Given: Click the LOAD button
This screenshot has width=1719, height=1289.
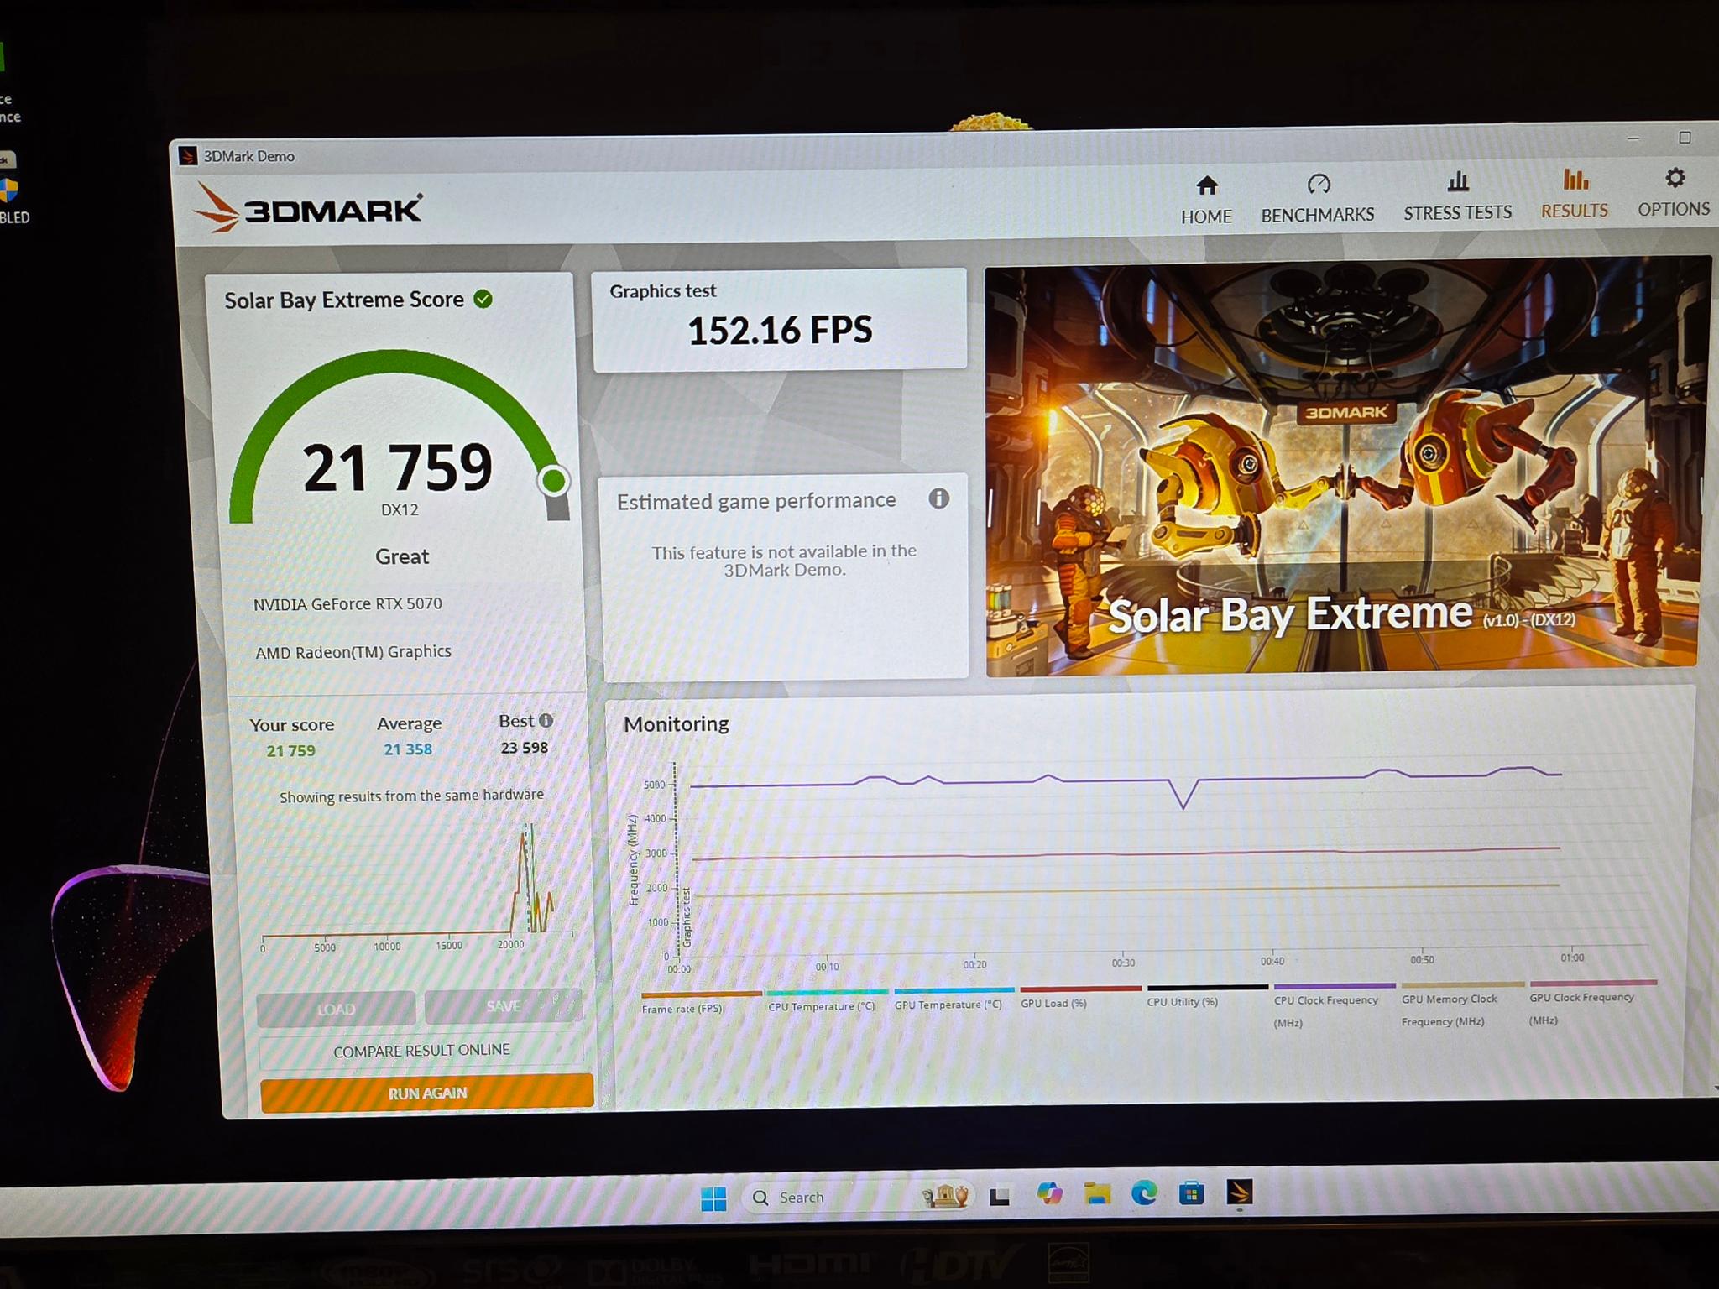Looking at the screenshot, I should (x=336, y=1009).
